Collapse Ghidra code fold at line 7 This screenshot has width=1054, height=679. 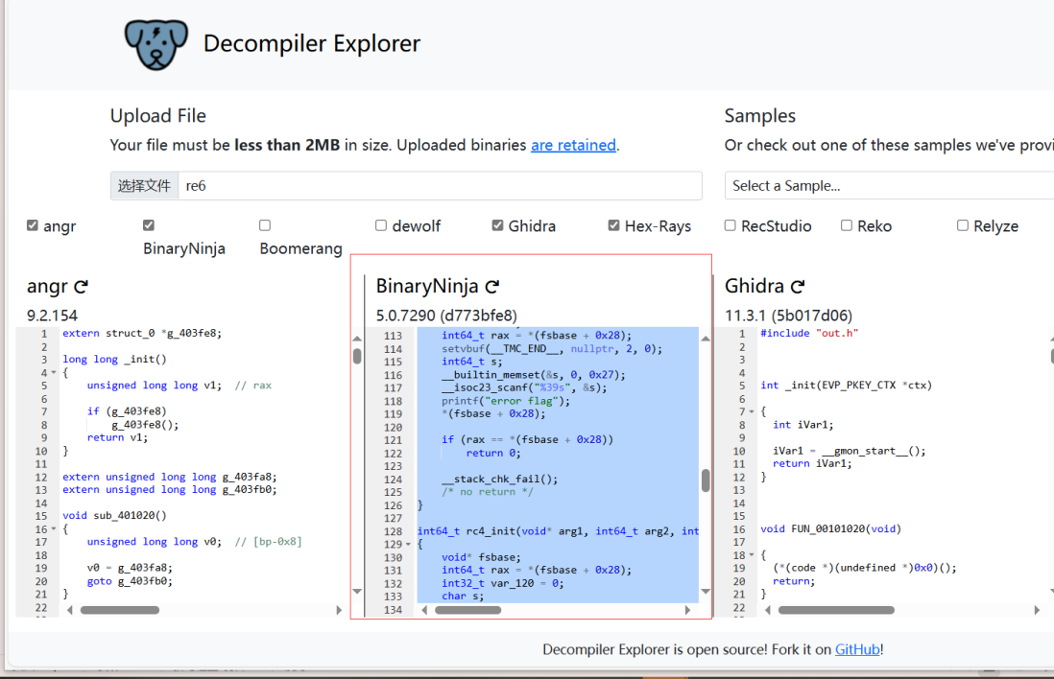coord(752,411)
